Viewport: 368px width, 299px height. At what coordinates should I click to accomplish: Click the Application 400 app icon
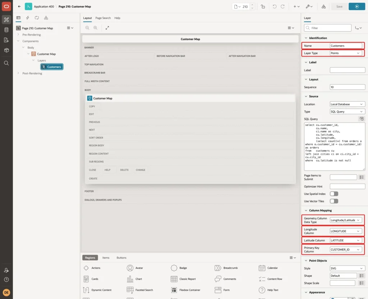28,6
